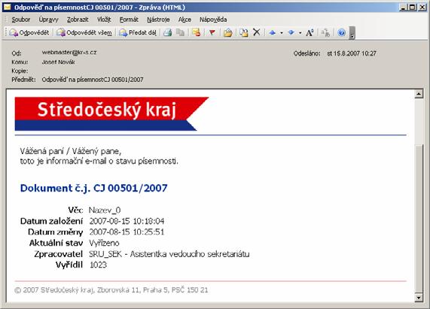The height and width of the screenshot is (309, 430).
Task: Click the scroll down arrow of message body
Action: tap(419, 297)
